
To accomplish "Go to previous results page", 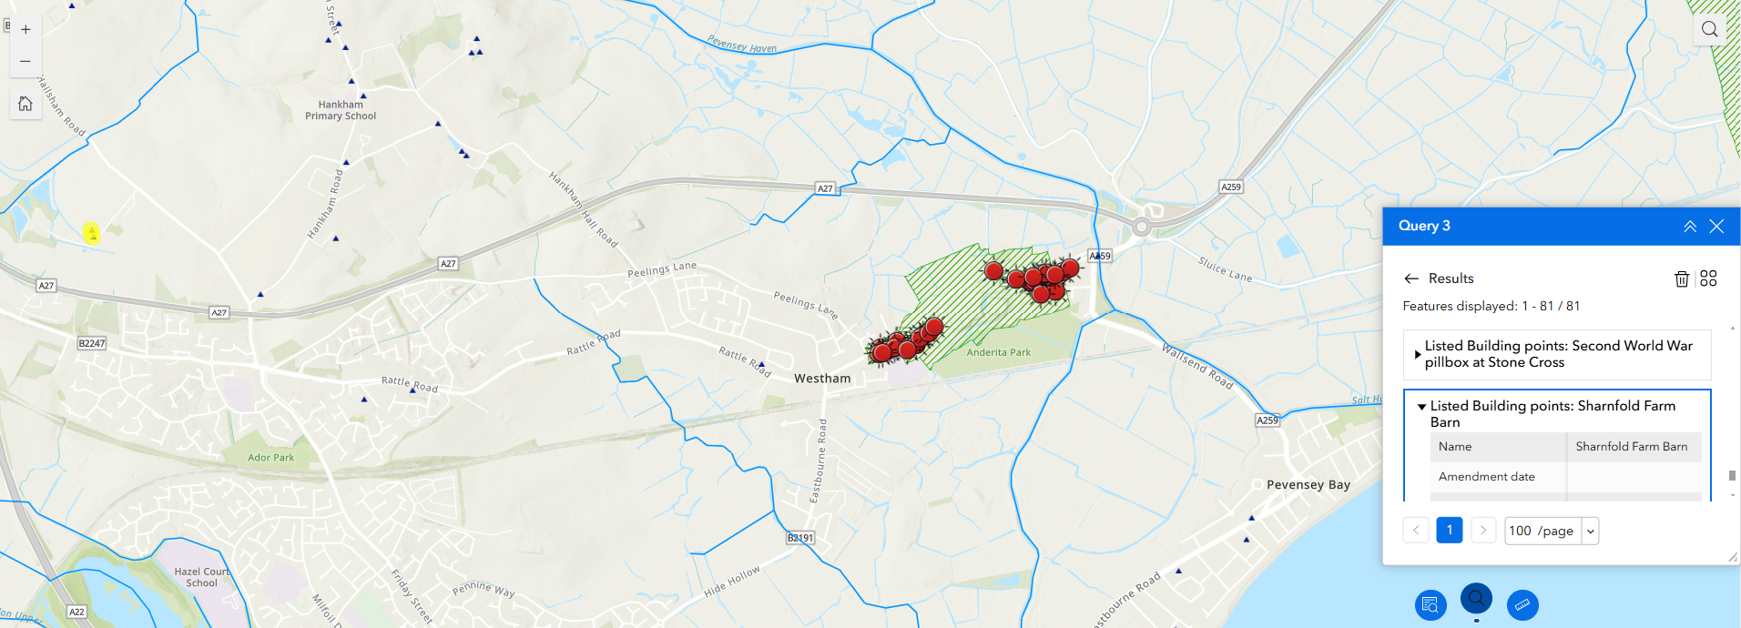I will (1416, 531).
